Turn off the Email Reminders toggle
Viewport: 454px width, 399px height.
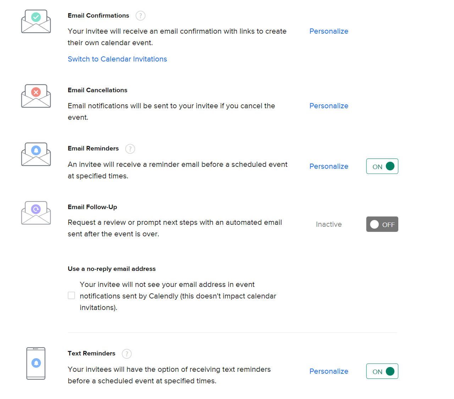382,166
